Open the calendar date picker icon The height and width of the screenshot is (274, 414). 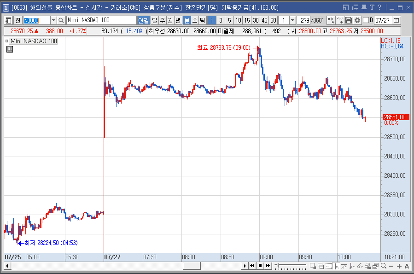[x=396, y=20]
